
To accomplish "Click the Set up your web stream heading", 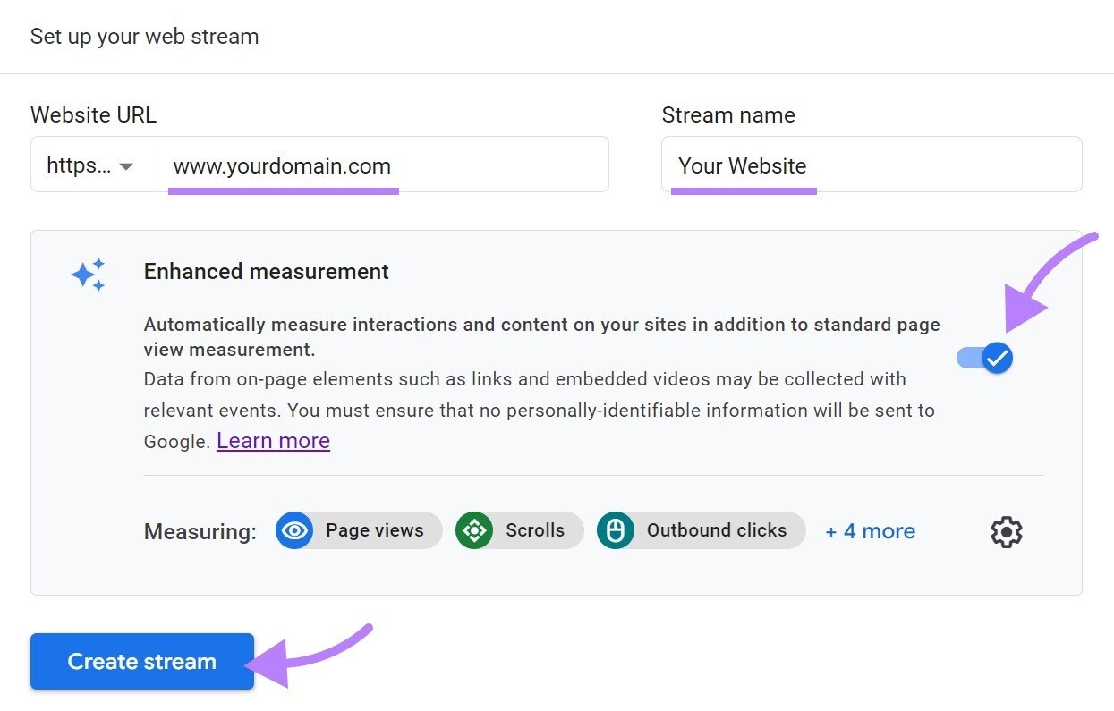I will click(x=144, y=37).
